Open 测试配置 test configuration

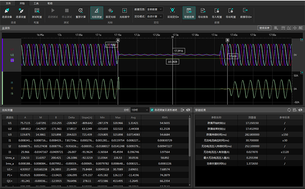click(37, 11)
